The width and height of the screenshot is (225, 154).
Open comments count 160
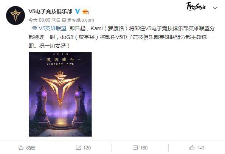[144, 148]
